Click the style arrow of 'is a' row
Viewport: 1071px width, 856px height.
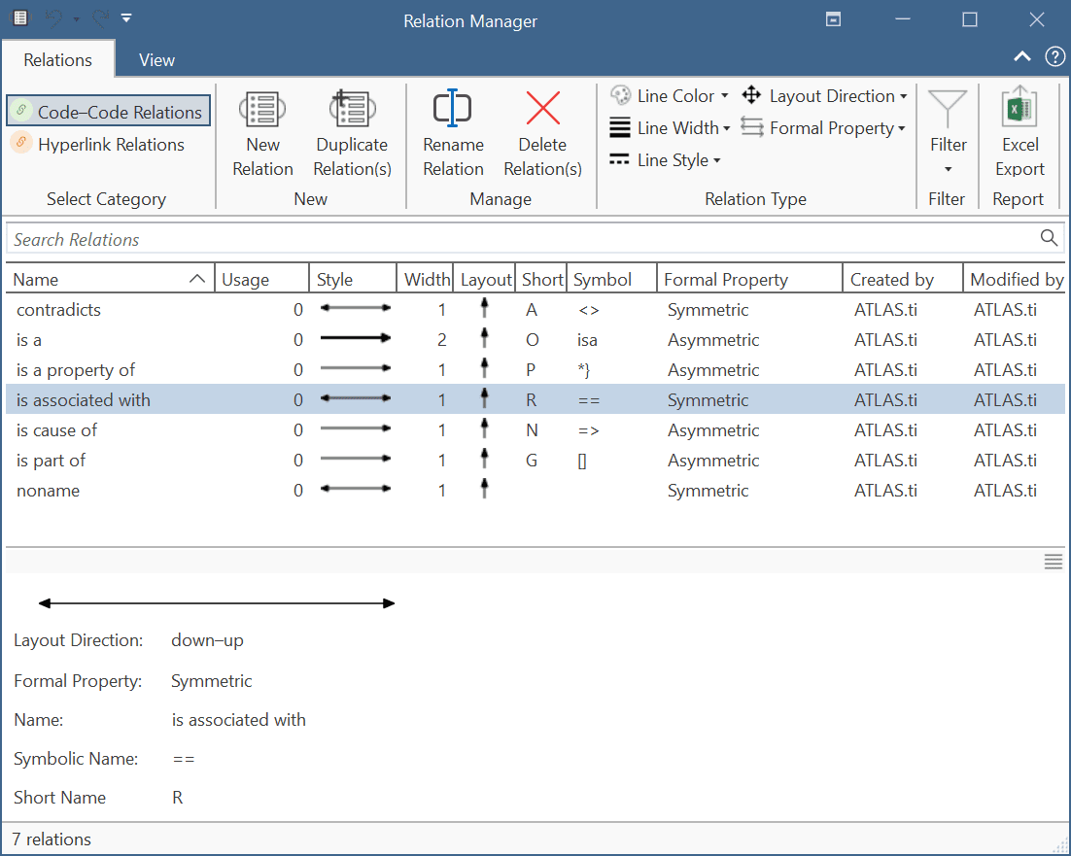coord(355,337)
